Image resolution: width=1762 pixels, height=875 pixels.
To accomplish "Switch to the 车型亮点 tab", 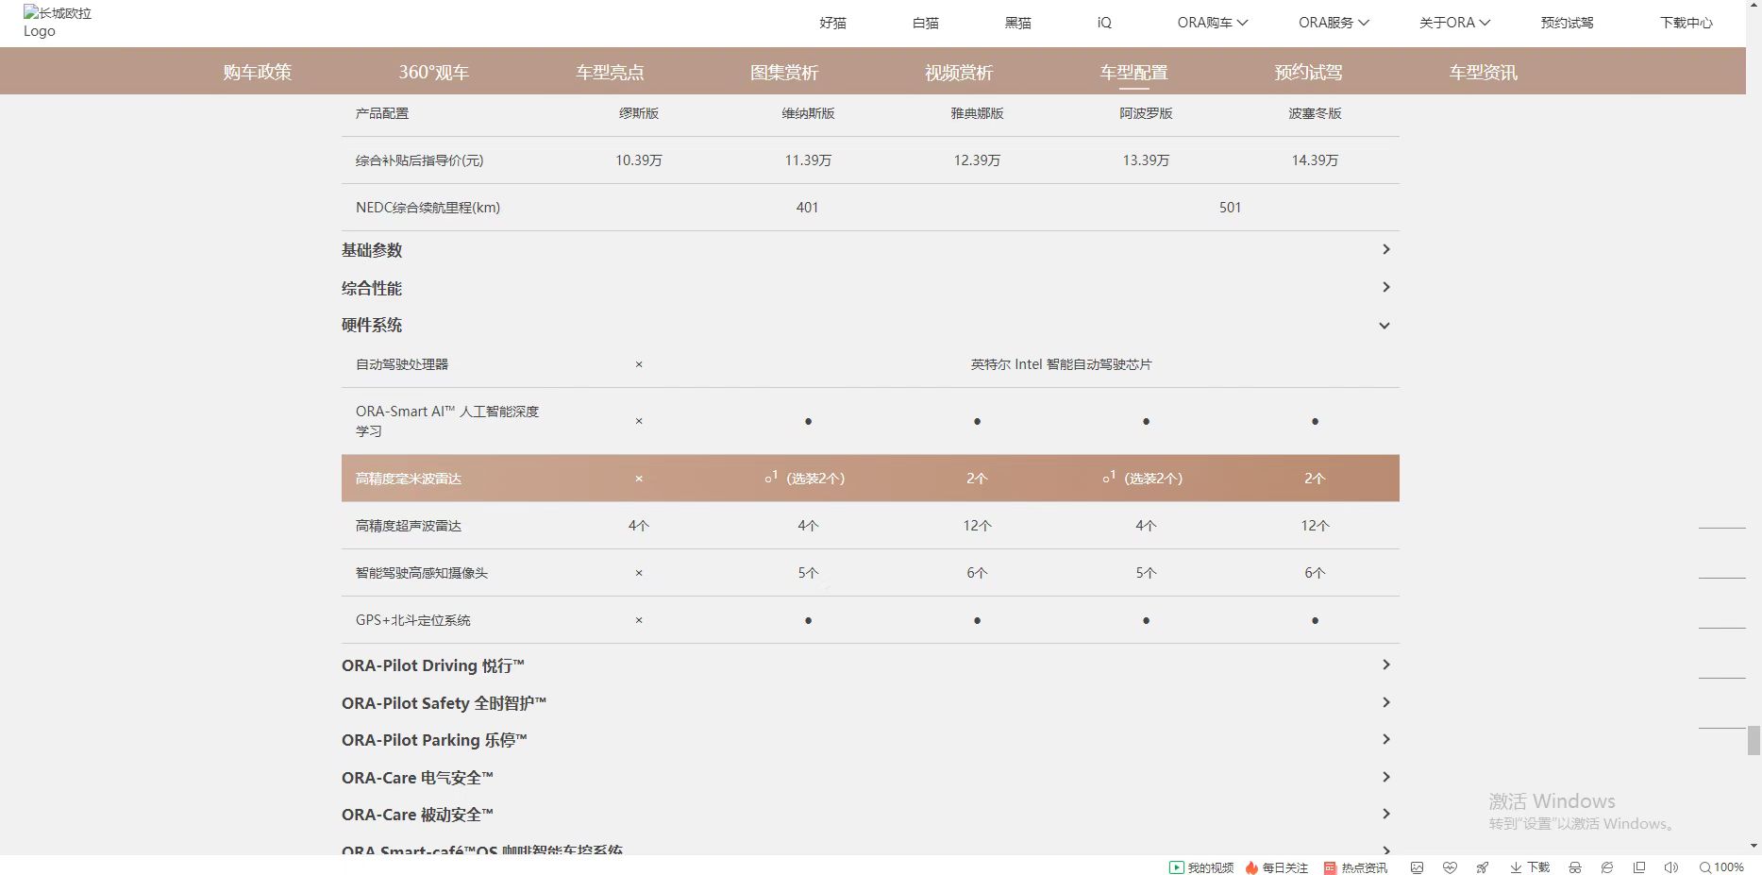I will coord(610,73).
